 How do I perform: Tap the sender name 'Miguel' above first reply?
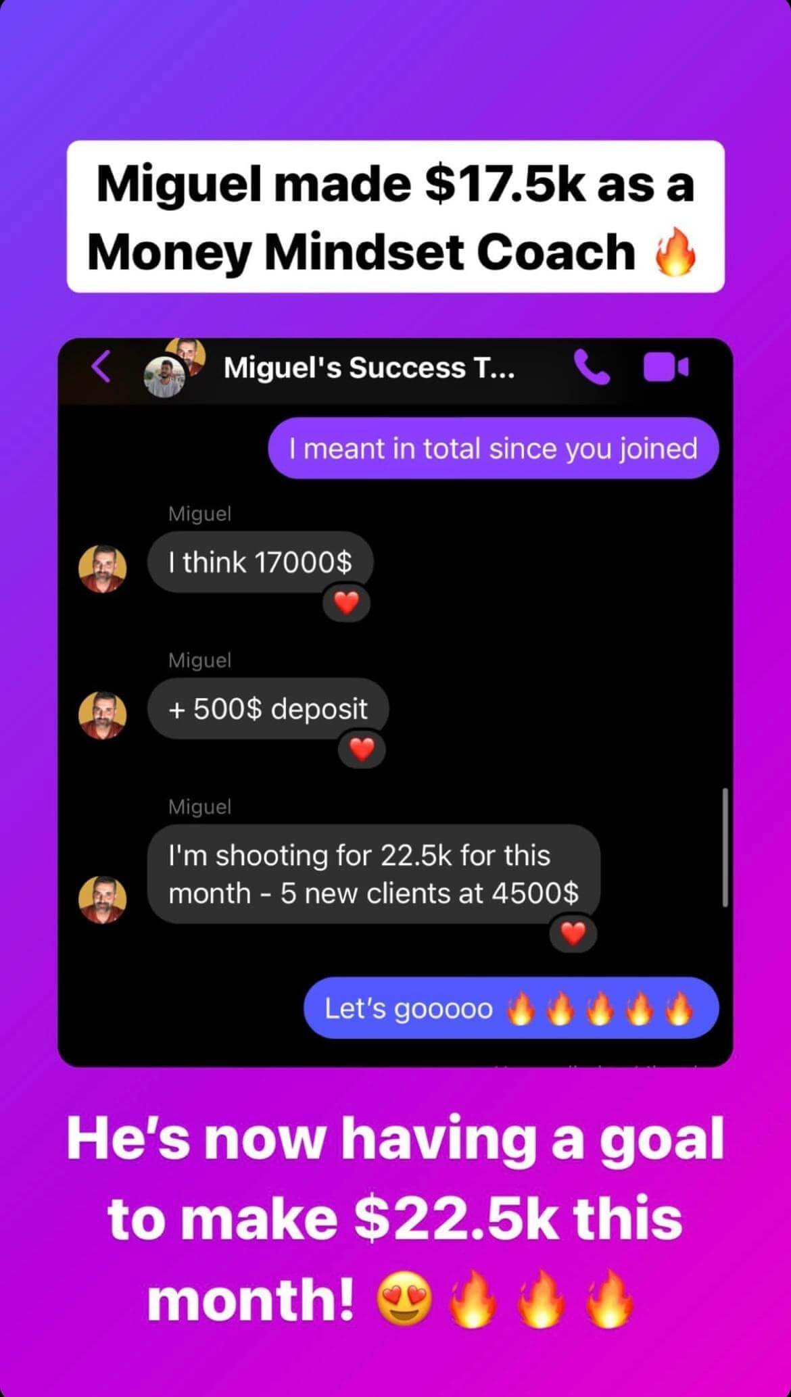click(x=199, y=514)
